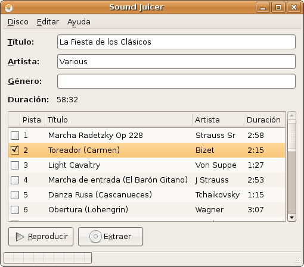Toggle the Obertura (Lohengrin) checkbox
The image size is (304, 267).
pyautogui.click(x=15, y=210)
